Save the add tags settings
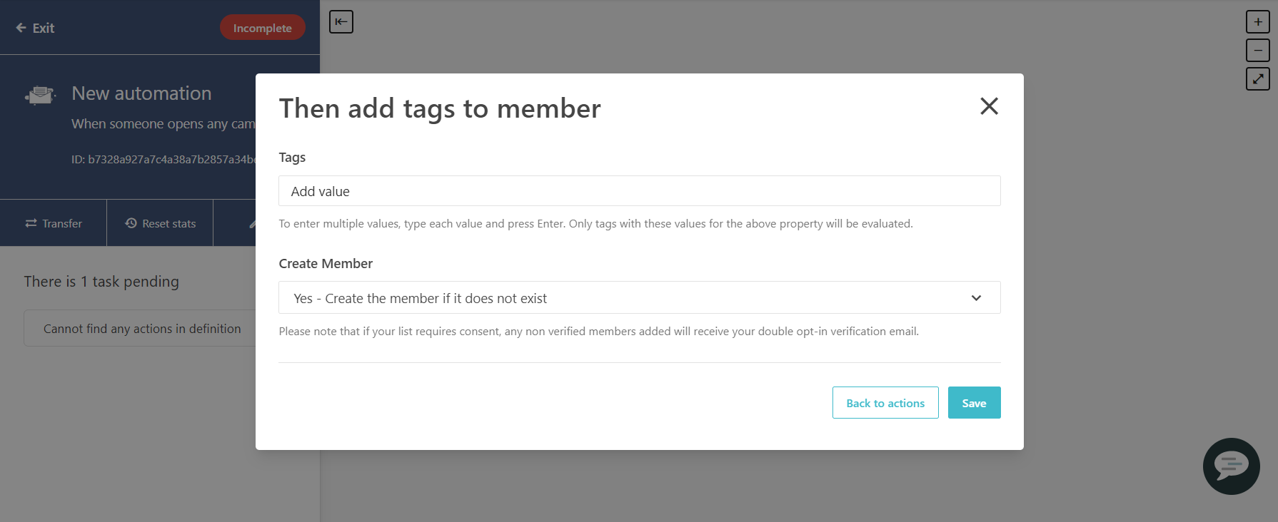 click(974, 402)
